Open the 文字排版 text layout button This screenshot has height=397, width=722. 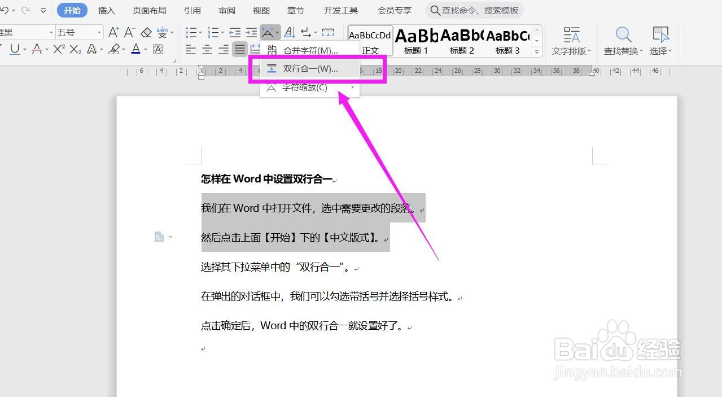click(571, 41)
